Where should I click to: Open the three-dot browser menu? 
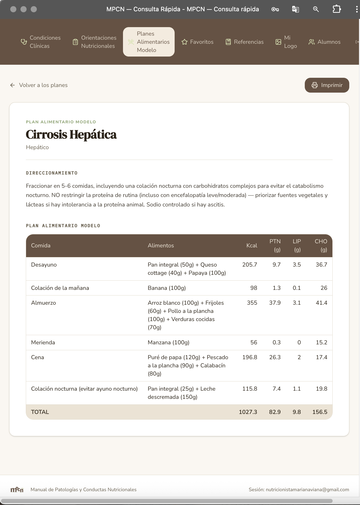(x=357, y=9)
